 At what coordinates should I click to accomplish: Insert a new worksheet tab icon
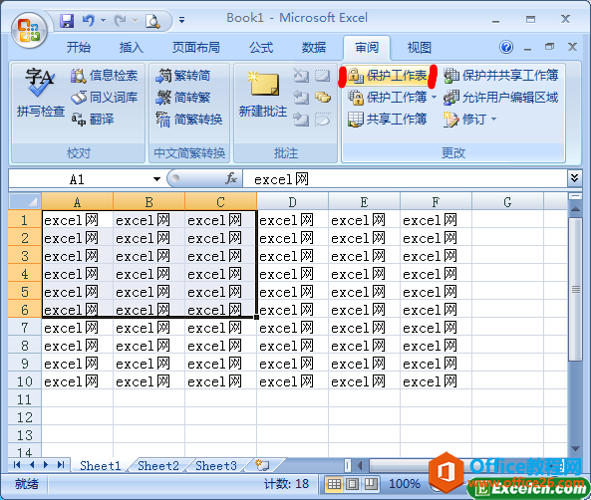click(x=261, y=465)
